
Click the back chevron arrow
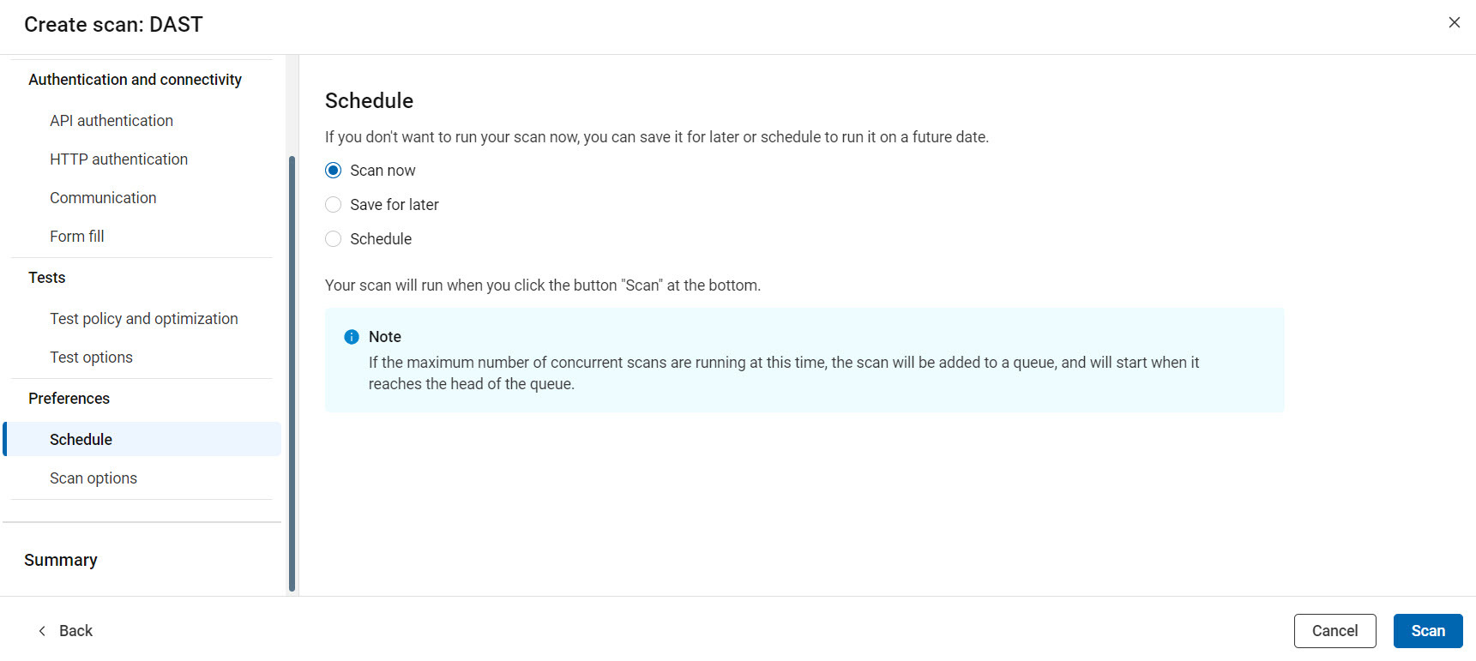click(41, 630)
